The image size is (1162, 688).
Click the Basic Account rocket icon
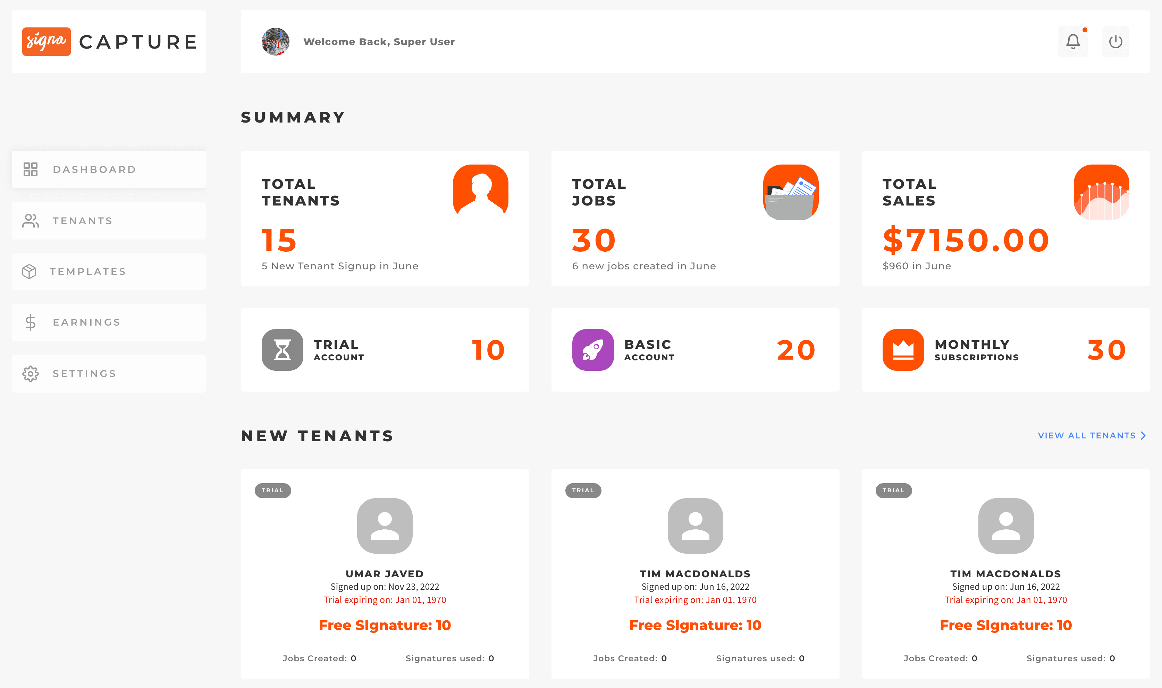pos(593,350)
